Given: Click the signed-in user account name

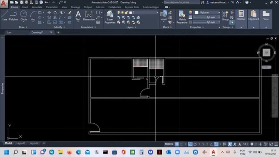Looking at the screenshot, I should point(218,2).
